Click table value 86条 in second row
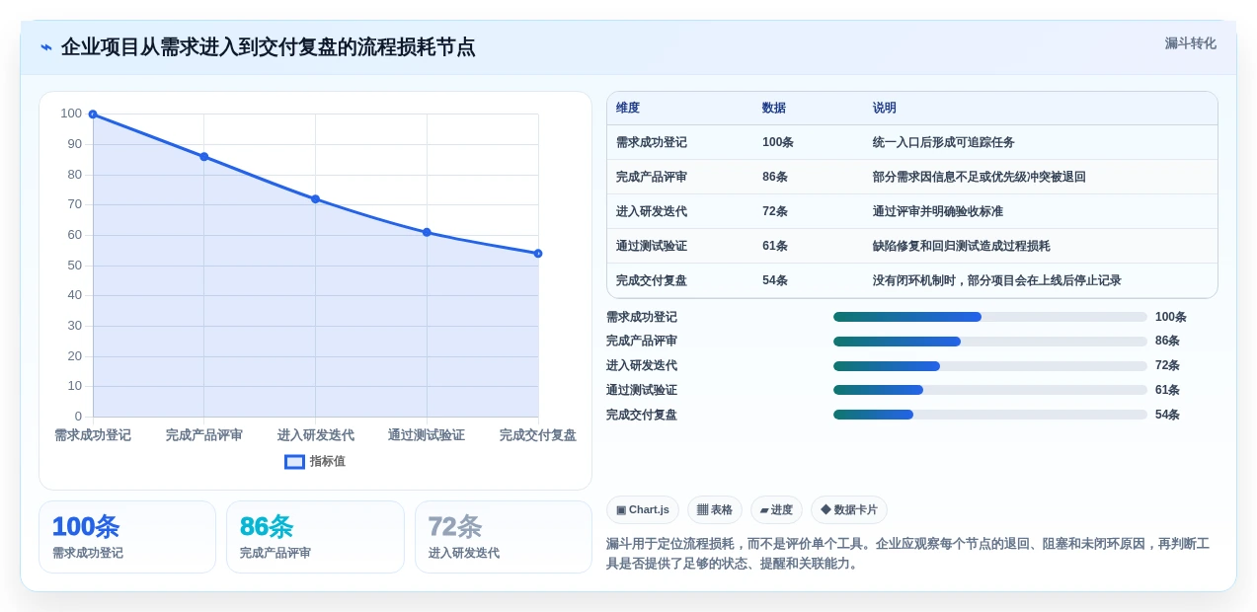The width and height of the screenshot is (1257, 612). 775,177
